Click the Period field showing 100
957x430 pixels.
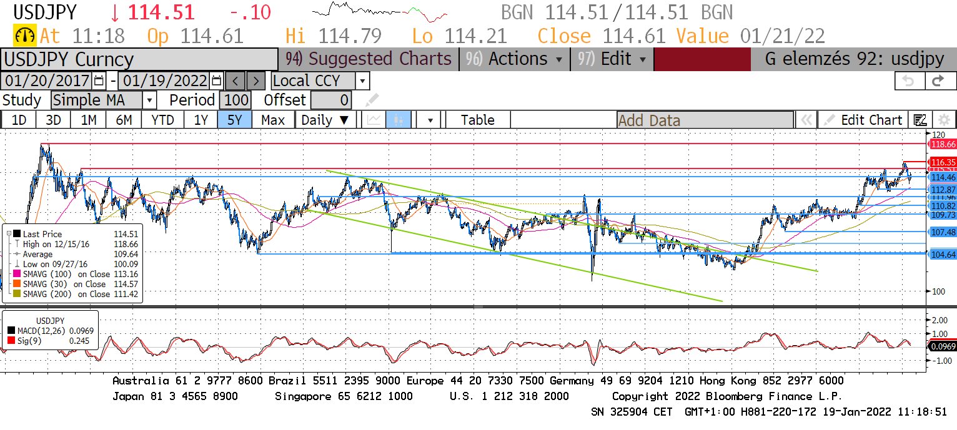pos(236,100)
